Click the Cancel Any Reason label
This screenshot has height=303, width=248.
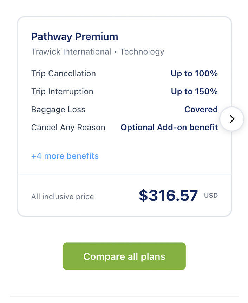(x=68, y=128)
